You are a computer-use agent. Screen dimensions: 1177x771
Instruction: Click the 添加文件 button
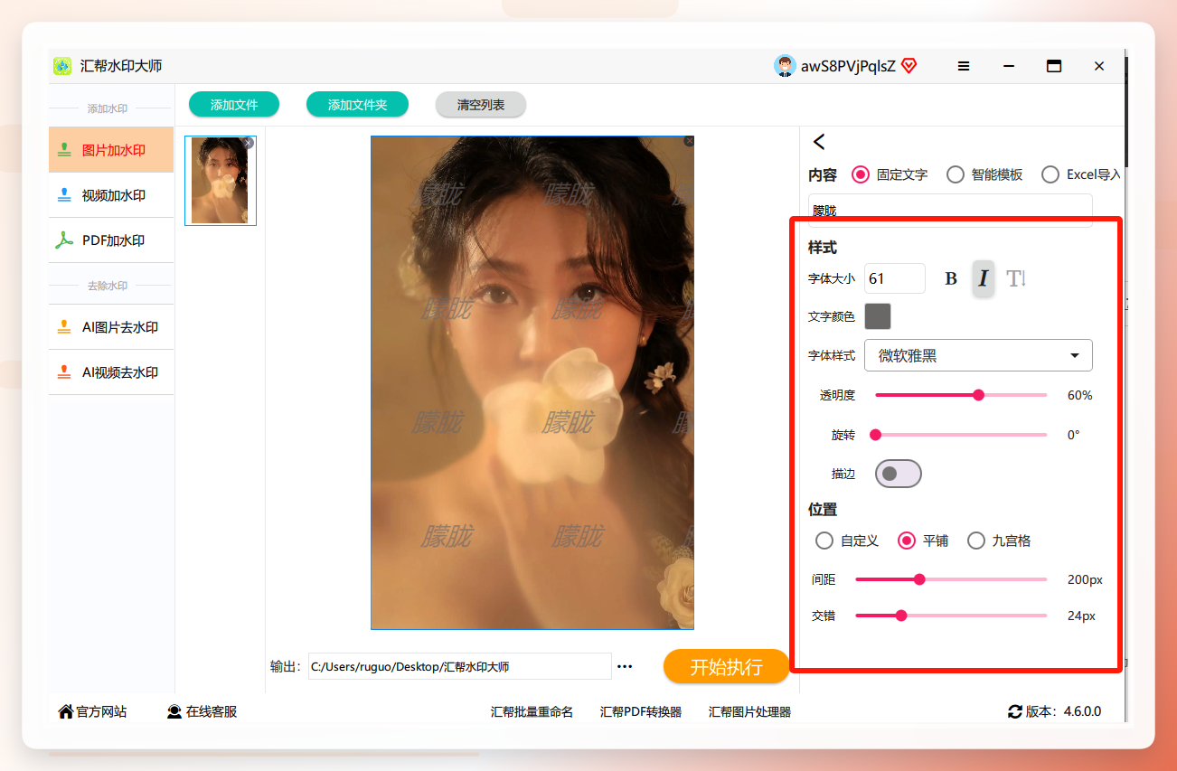tap(234, 105)
